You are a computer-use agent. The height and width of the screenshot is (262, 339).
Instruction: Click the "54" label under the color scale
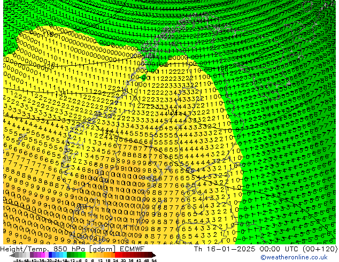pos(153,261)
